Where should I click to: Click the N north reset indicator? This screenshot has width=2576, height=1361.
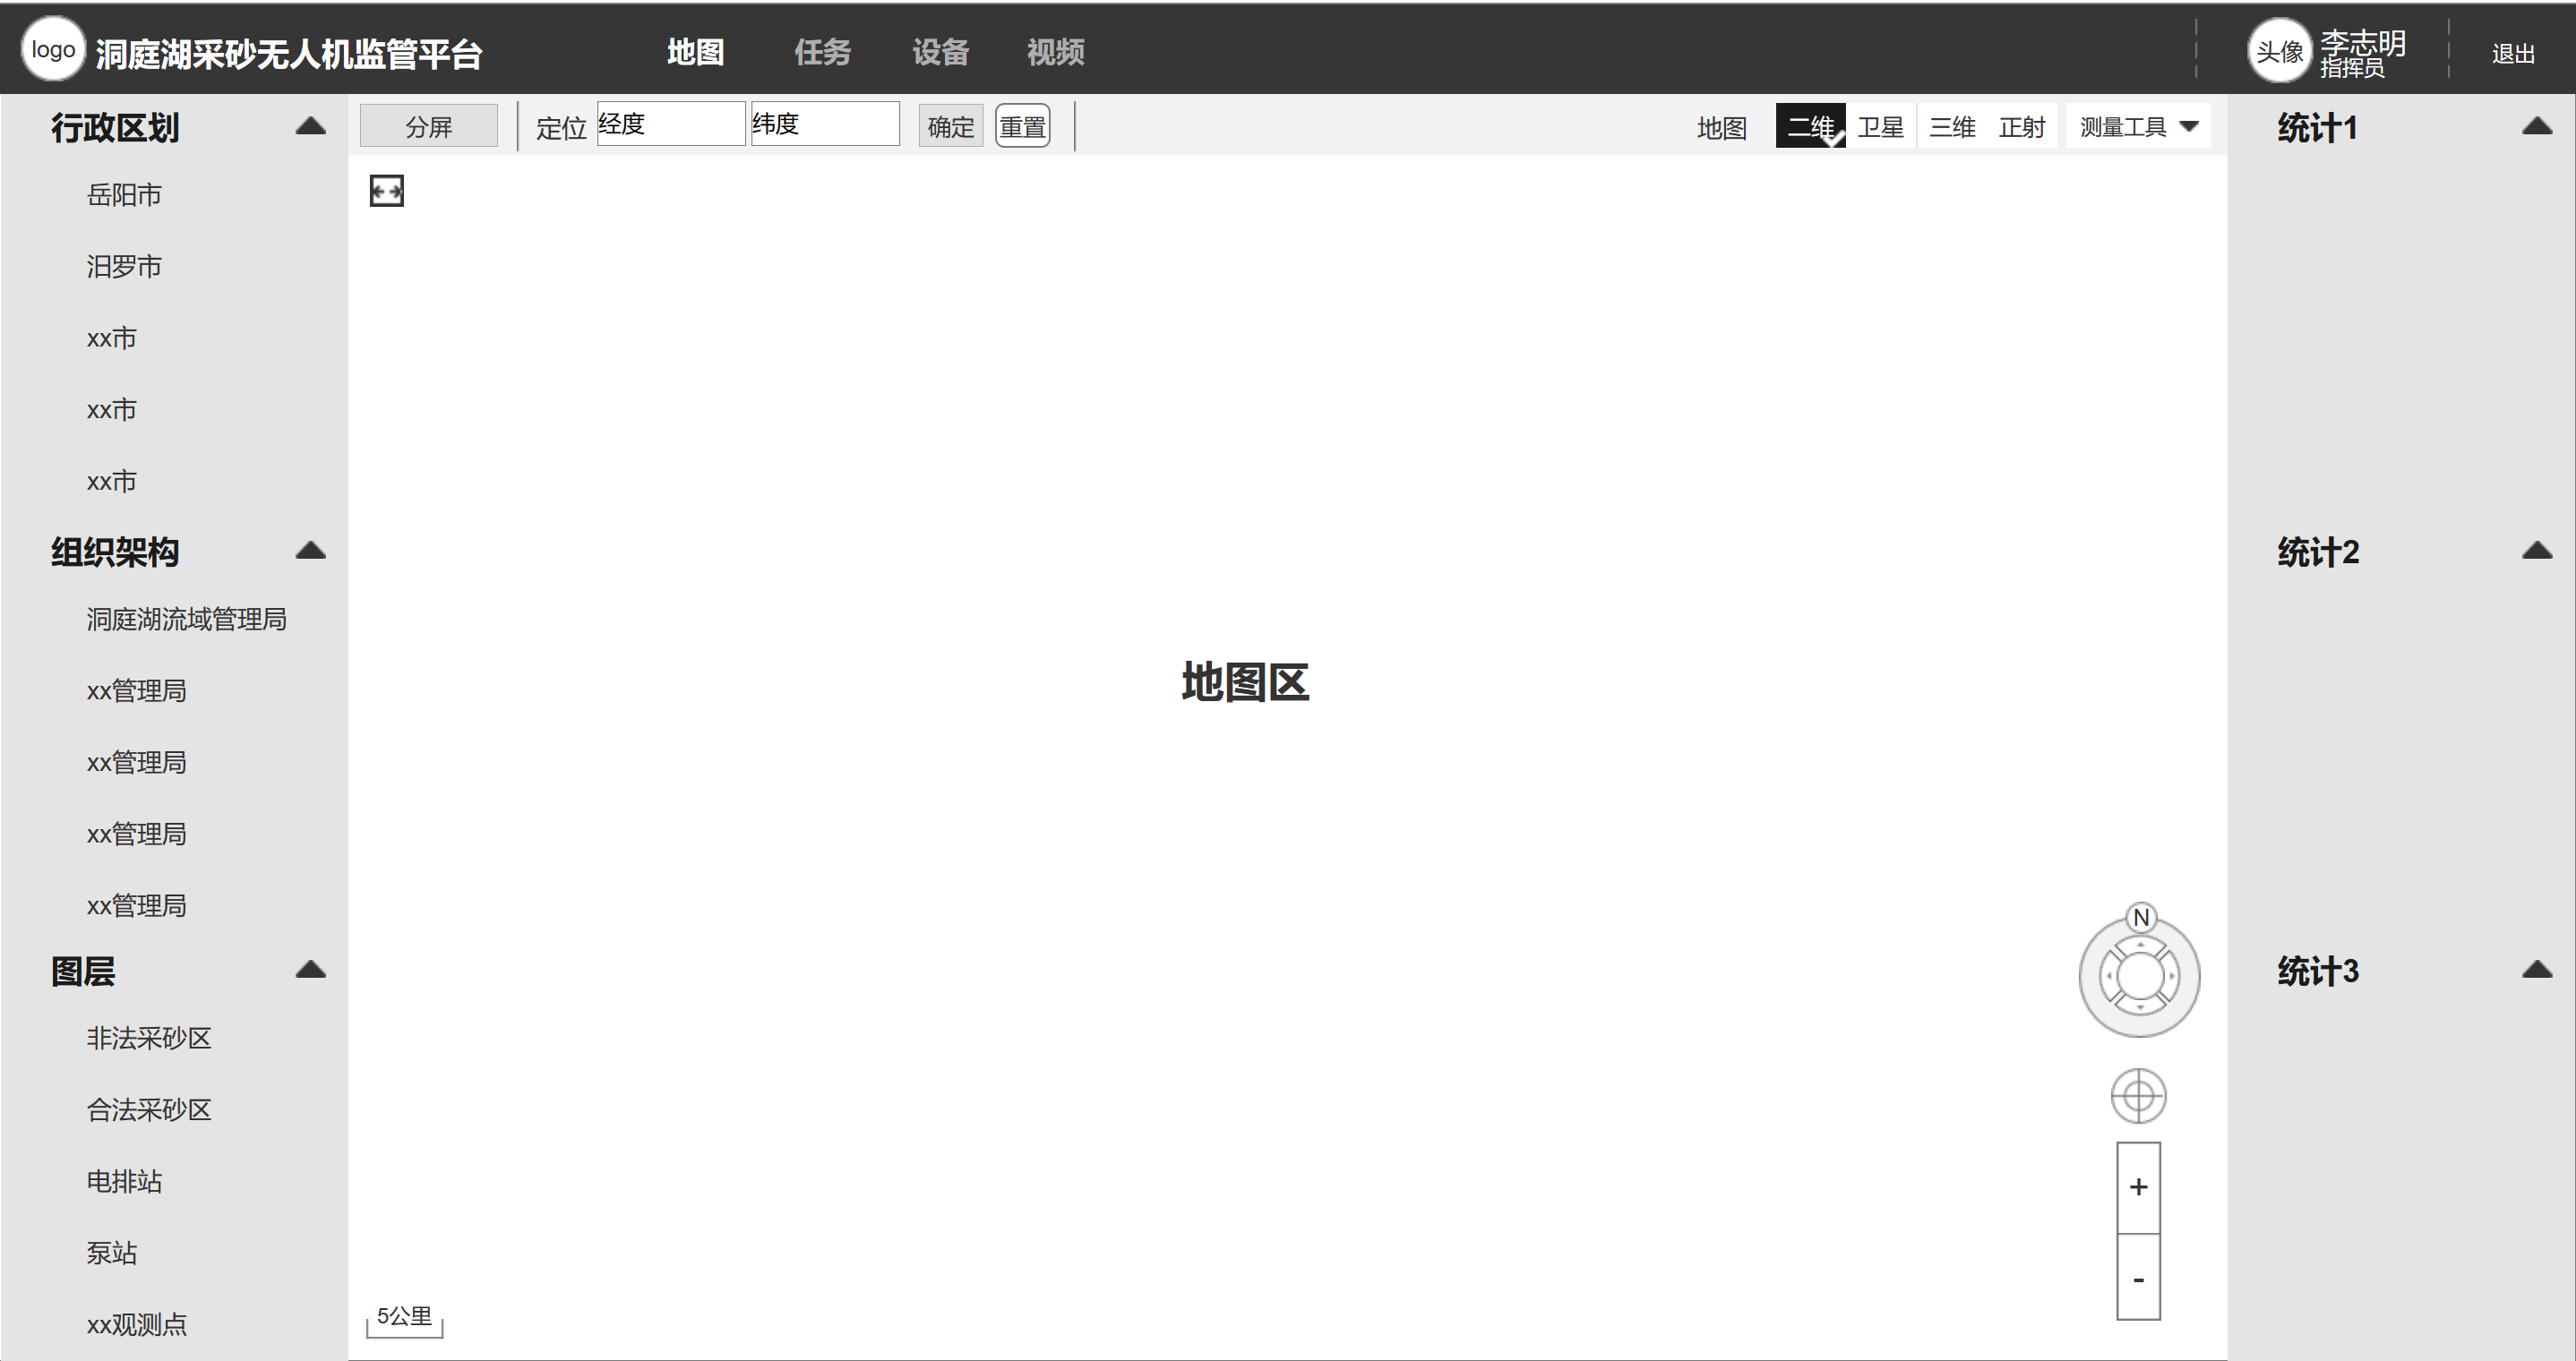click(2140, 917)
